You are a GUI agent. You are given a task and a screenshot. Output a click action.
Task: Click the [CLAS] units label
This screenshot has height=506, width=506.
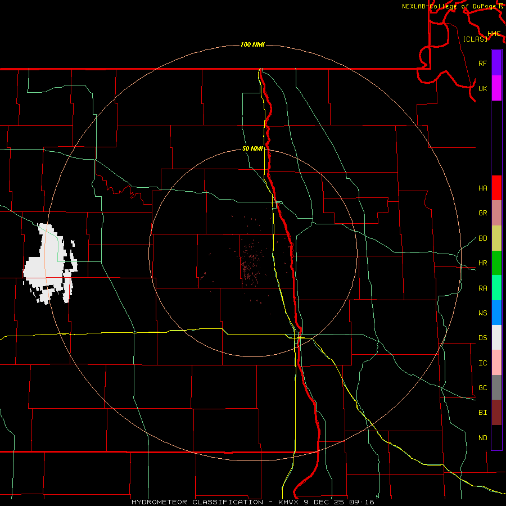(x=475, y=39)
